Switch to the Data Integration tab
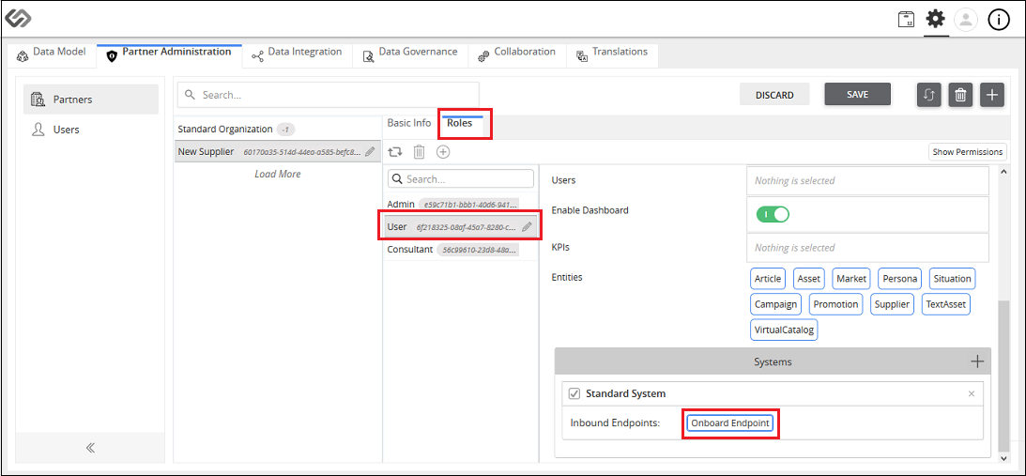Viewport: 1026px width, 476px height. tap(297, 55)
